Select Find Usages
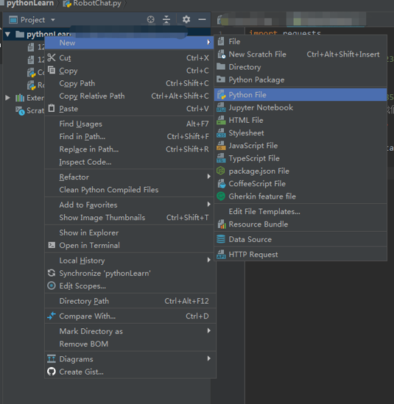 pos(81,124)
